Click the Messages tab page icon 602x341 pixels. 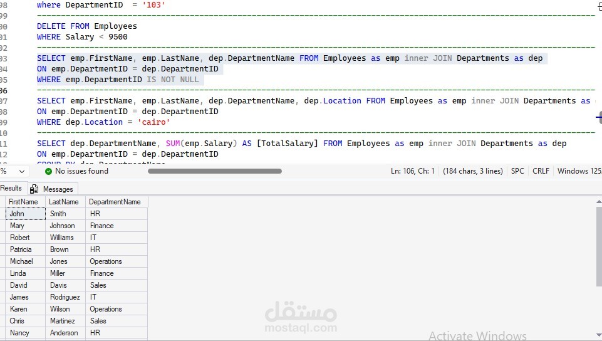click(x=34, y=189)
